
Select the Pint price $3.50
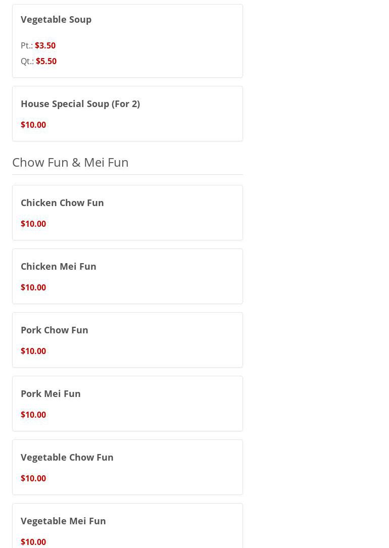tap(45, 45)
